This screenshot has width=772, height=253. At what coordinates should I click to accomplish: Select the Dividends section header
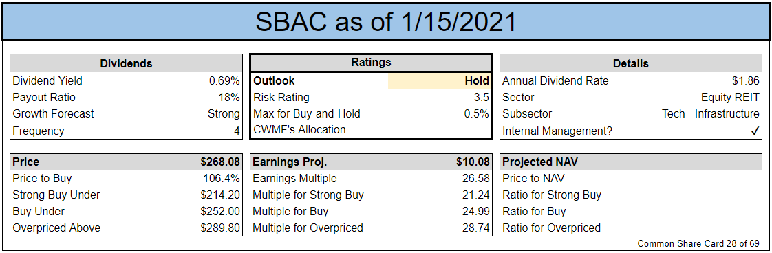click(126, 63)
